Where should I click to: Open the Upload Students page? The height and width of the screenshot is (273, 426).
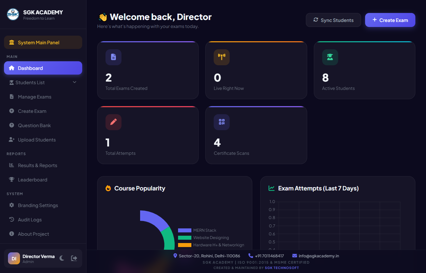pyautogui.click(x=43, y=140)
